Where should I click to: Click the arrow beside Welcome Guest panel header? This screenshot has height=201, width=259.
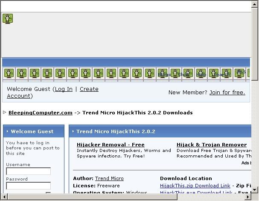pos(7,131)
